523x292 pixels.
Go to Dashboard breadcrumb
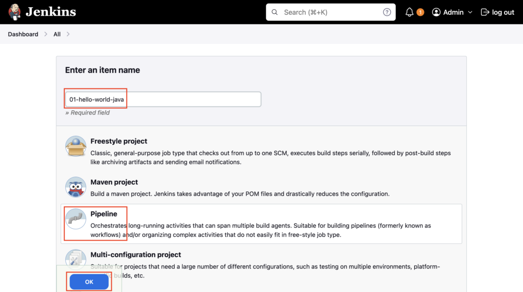23,34
